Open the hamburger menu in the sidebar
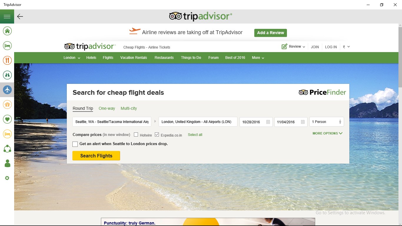Image resolution: width=402 pixels, height=226 pixels. [x=7, y=16]
